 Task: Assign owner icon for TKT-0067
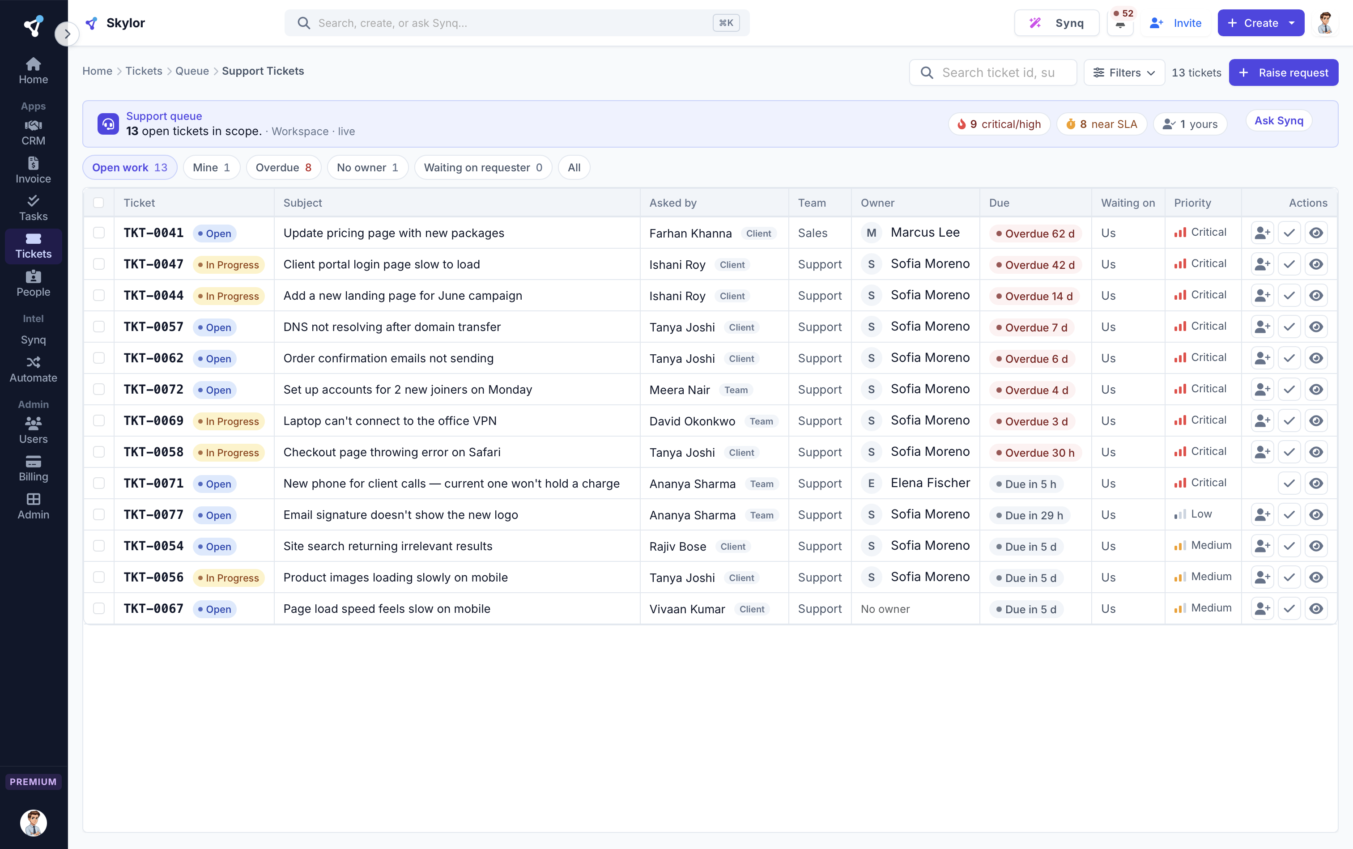(1262, 609)
